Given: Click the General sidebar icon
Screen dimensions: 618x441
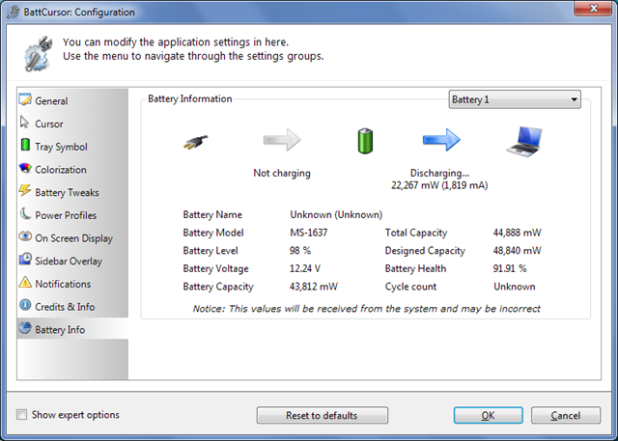Looking at the screenshot, I should click(25, 99).
